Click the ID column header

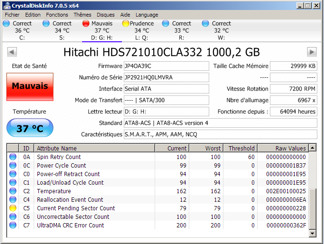click(26, 148)
